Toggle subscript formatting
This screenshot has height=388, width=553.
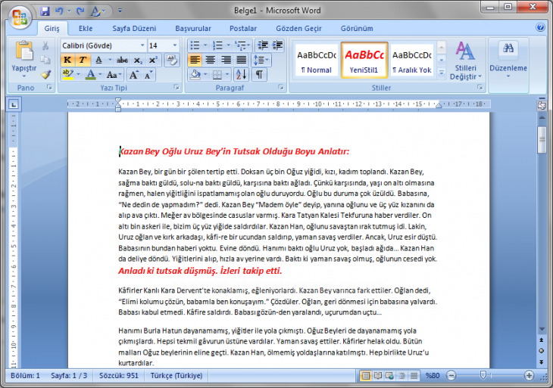click(x=138, y=61)
